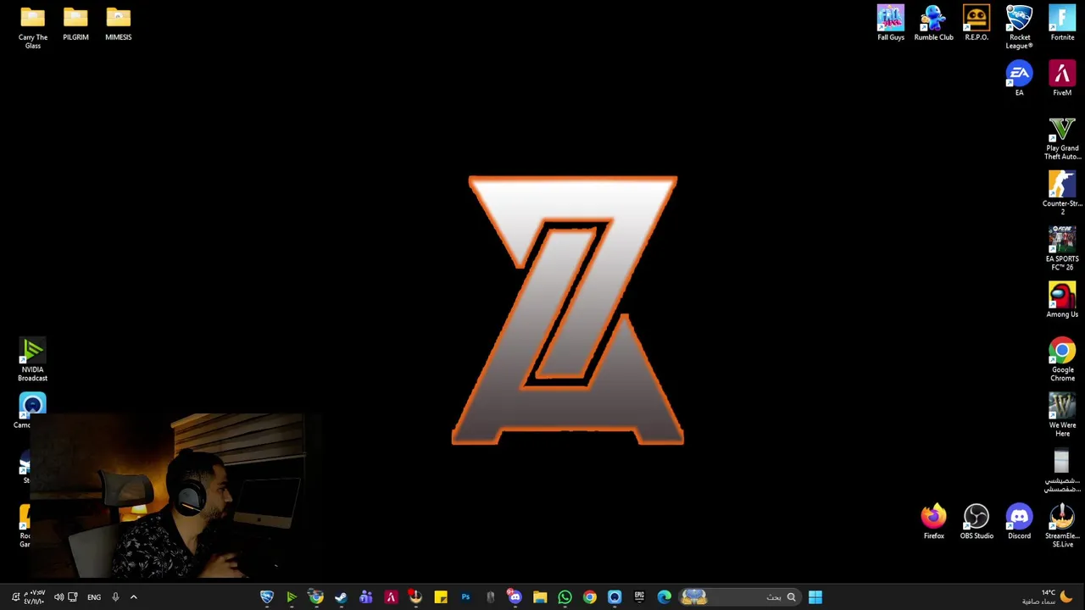Select the FiveM desktop shortcut
1085x610 pixels.
point(1062,79)
